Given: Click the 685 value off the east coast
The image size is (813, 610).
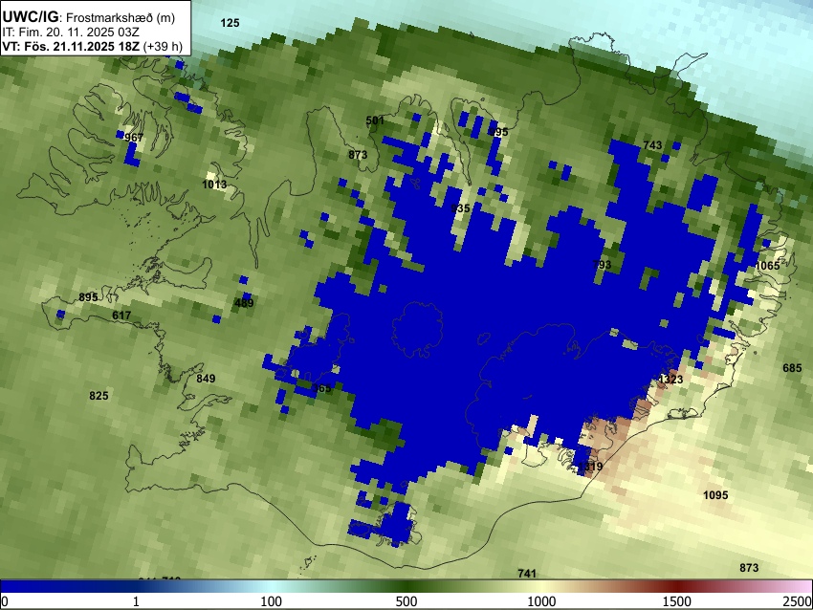Looking at the screenshot, I should [x=792, y=368].
